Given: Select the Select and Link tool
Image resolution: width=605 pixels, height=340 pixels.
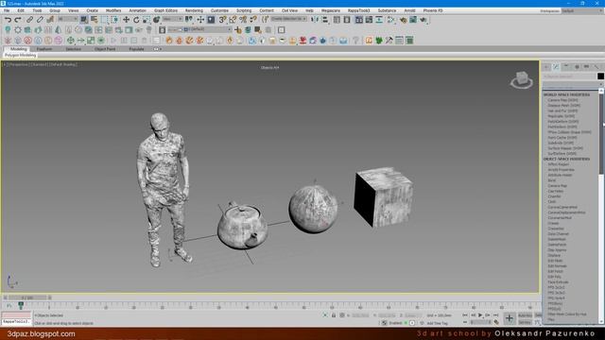Looking at the screenshot, I should (29, 19).
